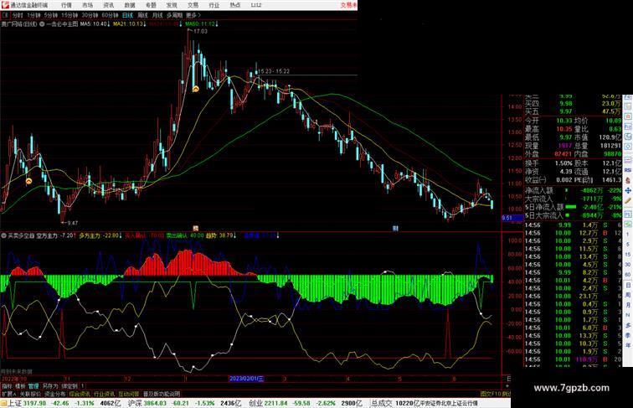Select the 15-minute button in right toolbar

point(628,255)
